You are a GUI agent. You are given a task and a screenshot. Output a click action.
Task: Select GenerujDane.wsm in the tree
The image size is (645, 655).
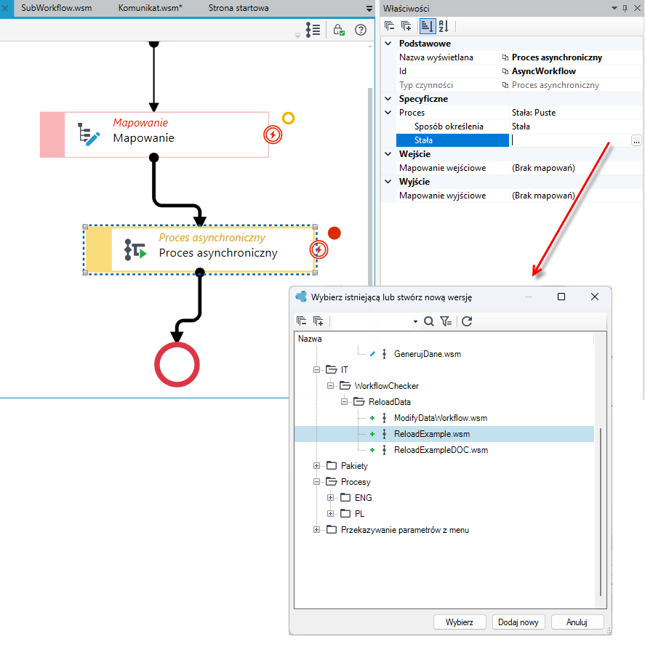click(428, 354)
